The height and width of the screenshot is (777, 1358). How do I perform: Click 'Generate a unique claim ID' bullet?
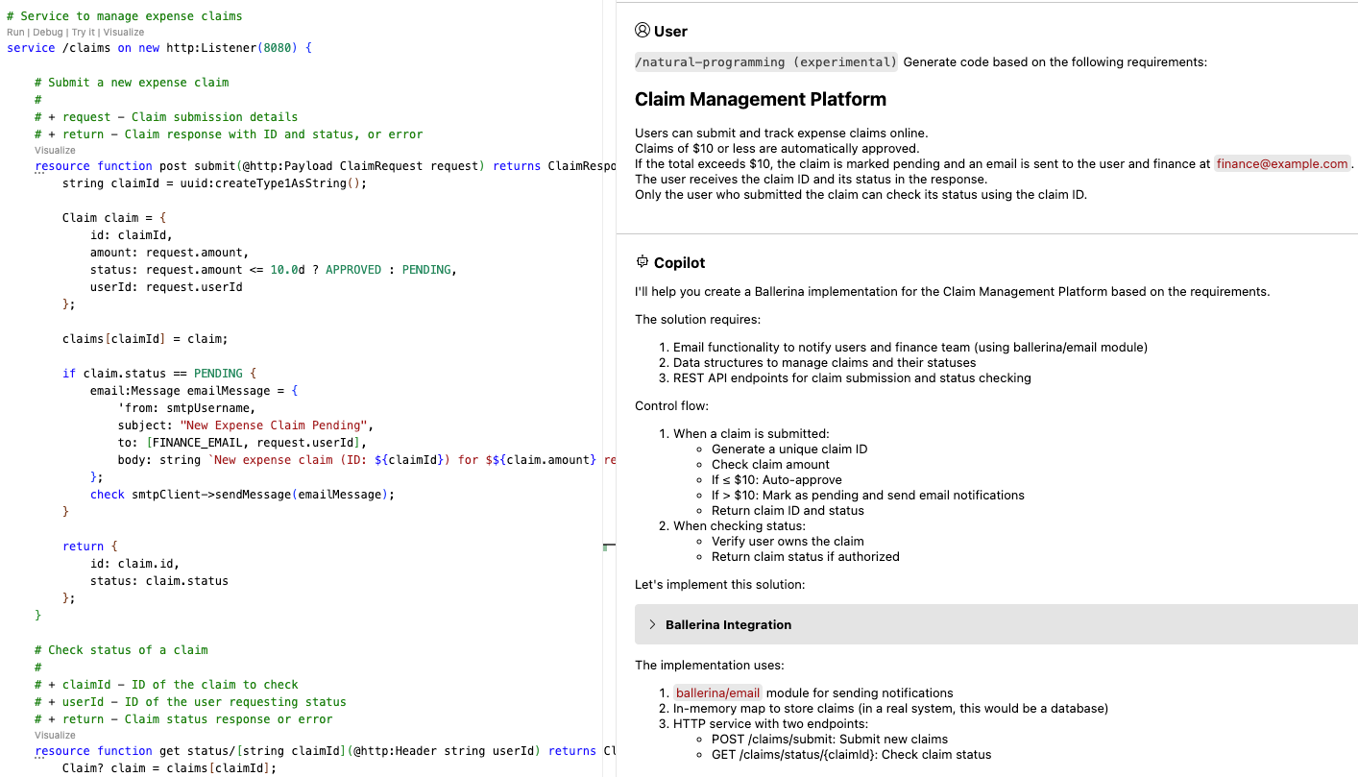[789, 449]
